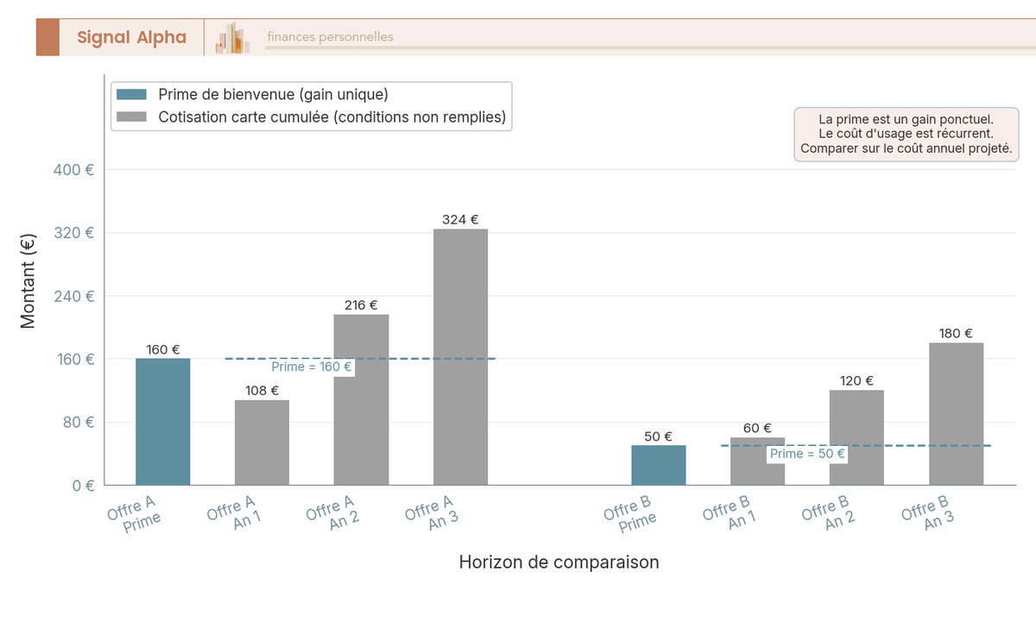Click the 240 € y-axis tick
Screen dimensions: 1036x622
[73, 296]
